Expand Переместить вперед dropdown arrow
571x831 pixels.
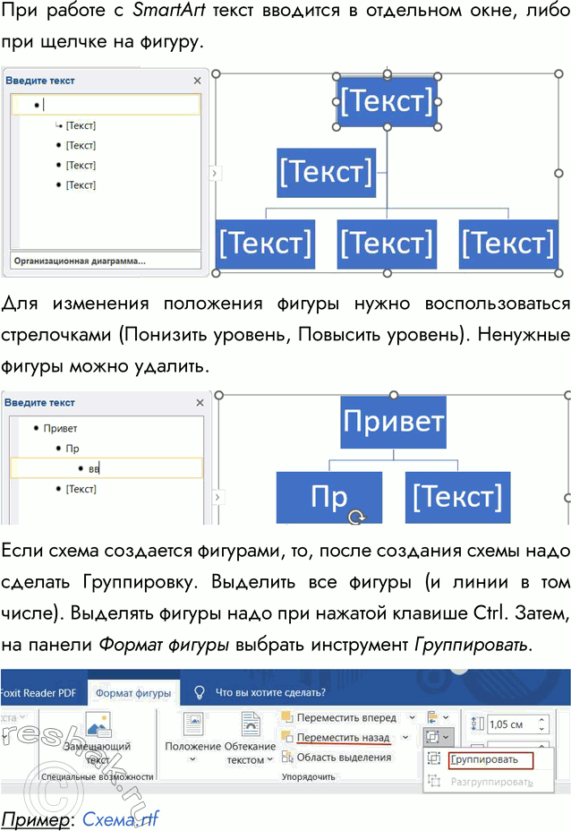tap(411, 717)
